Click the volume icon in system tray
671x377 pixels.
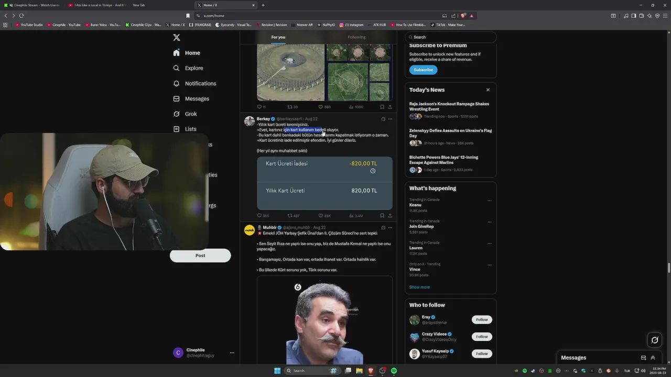click(x=643, y=371)
